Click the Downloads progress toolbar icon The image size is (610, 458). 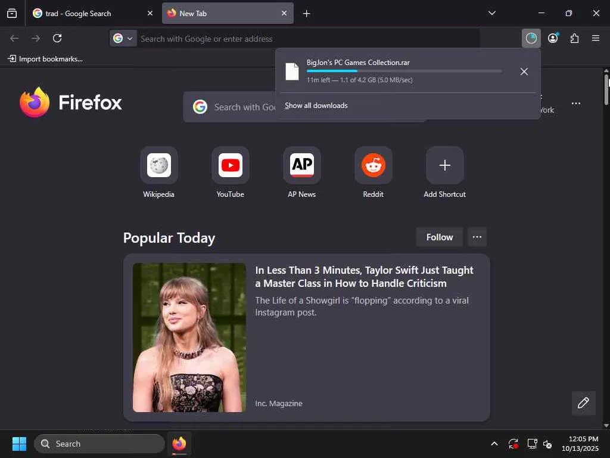pos(531,38)
